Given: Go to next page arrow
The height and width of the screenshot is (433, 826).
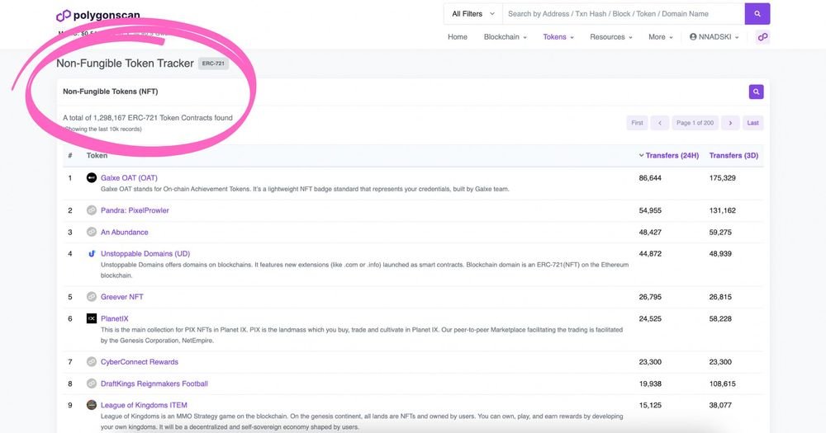Looking at the screenshot, I should coord(729,123).
